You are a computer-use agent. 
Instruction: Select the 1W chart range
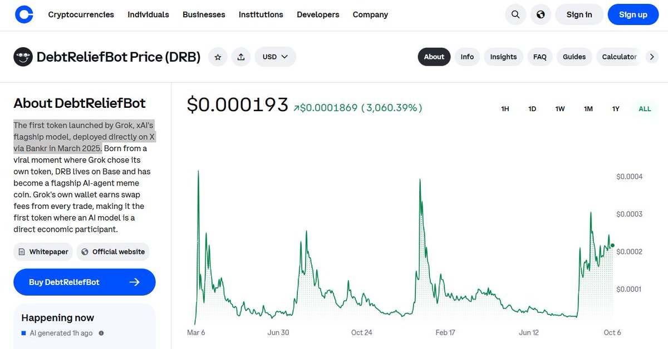pos(560,109)
